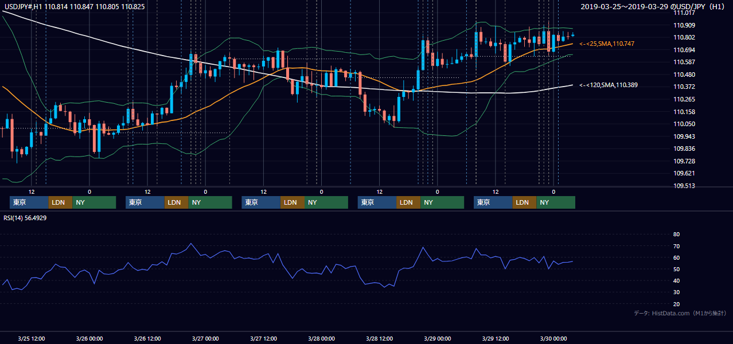This screenshot has height=344, width=733.
Task: Click the 110.909 price axis label
Action: (684, 25)
